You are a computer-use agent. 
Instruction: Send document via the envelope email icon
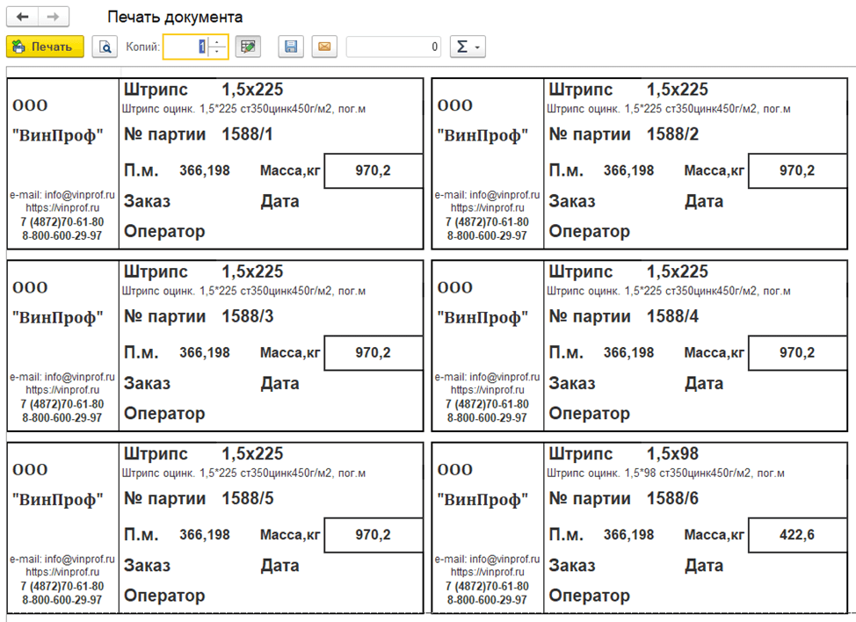tap(323, 47)
